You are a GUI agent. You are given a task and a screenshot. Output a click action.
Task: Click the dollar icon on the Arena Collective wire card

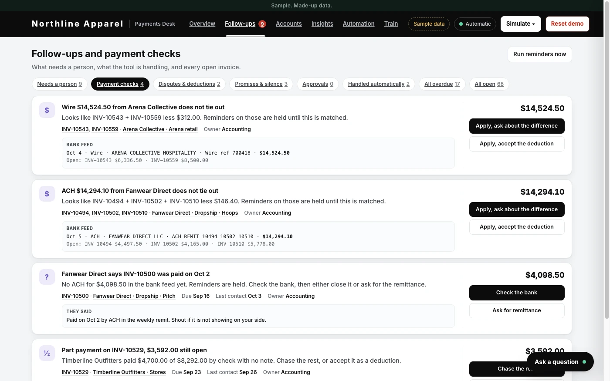47,110
